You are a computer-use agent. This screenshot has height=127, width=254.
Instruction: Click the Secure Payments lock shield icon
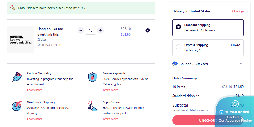92,77
